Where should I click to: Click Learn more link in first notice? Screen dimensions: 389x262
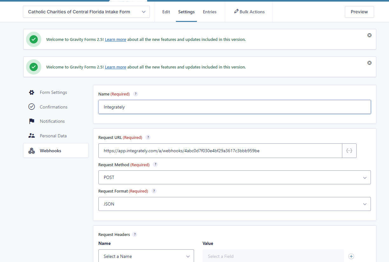tap(116, 40)
